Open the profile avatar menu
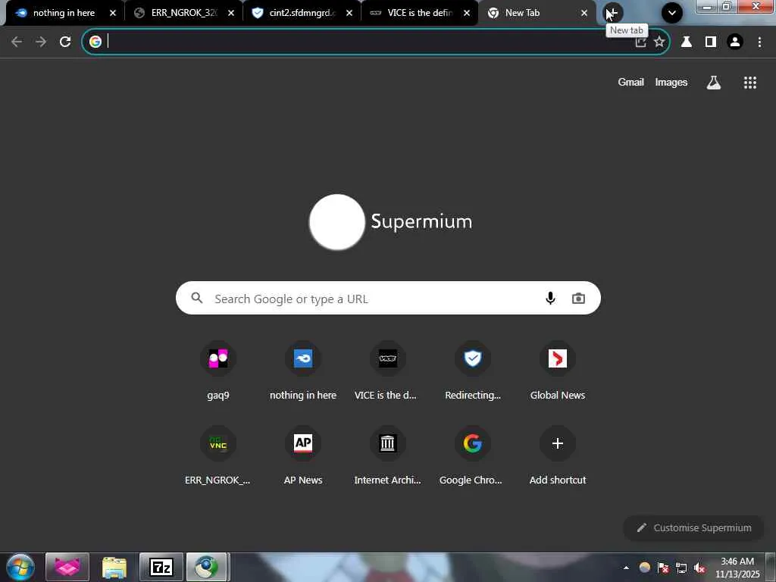776x582 pixels. (735, 42)
